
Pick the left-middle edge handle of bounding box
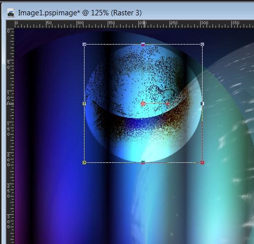(84, 103)
